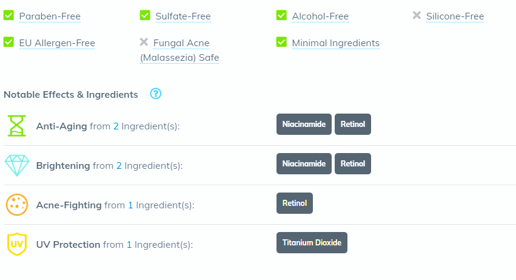Click the green check beside Paraben-Free
The height and width of the screenshot is (280, 516).
point(8,15)
